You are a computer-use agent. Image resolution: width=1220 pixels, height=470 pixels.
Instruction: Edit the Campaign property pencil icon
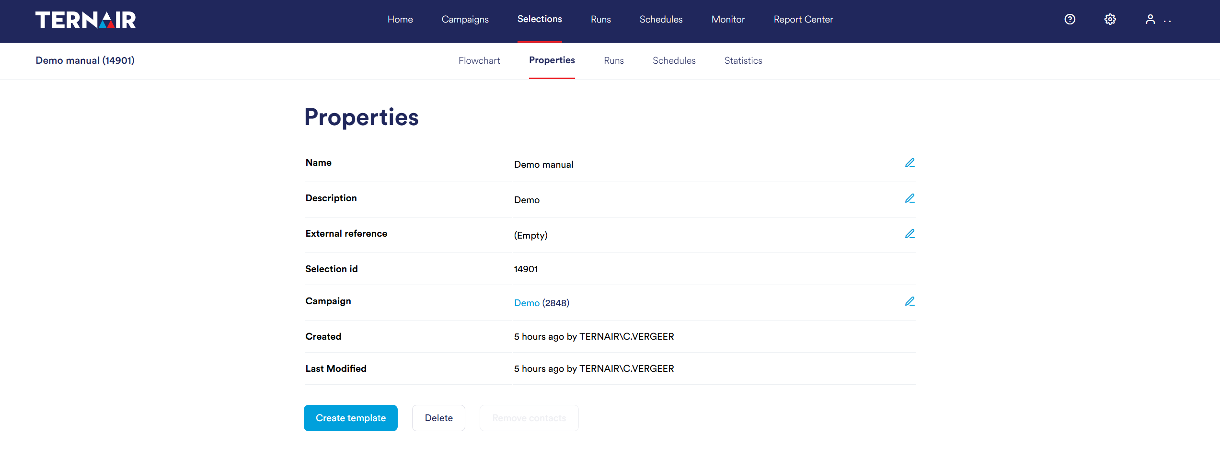tap(910, 302)
